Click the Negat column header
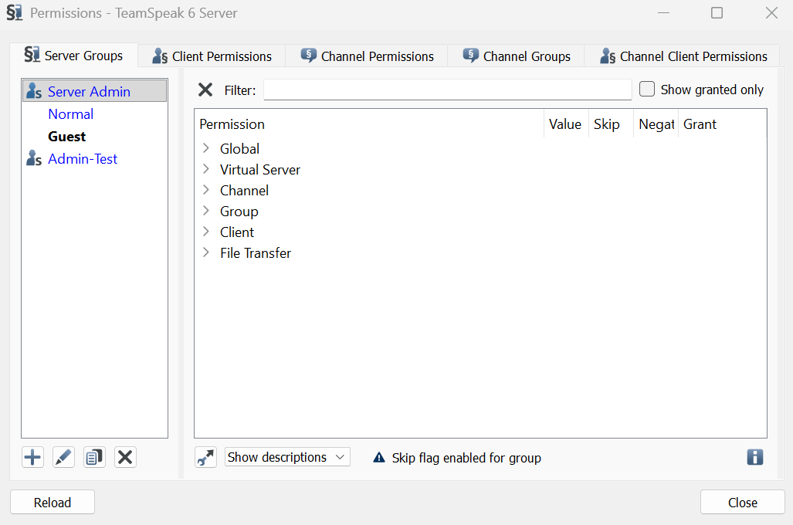 pos(656,124)
